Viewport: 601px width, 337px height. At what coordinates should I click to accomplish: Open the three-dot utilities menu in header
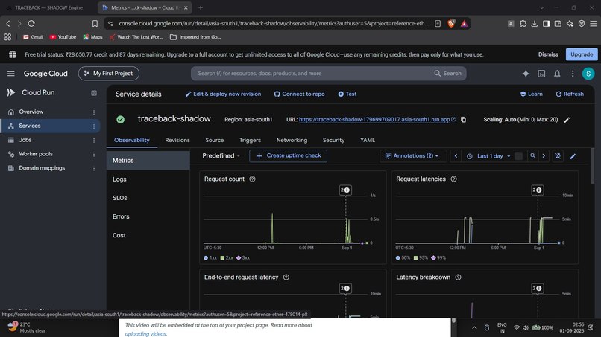pos(573,74)
